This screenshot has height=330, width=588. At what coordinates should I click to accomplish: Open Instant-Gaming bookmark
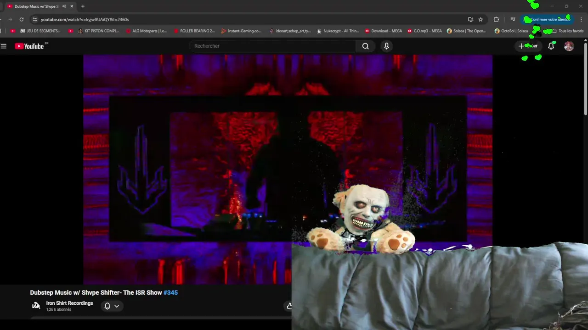241,31
